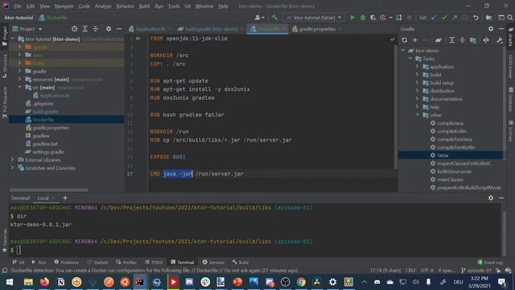Select opened file target icon in Project panel

coord(74,29)
